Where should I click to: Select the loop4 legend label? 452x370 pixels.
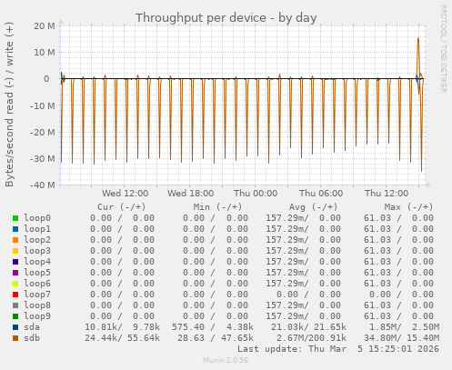point(37,262)
